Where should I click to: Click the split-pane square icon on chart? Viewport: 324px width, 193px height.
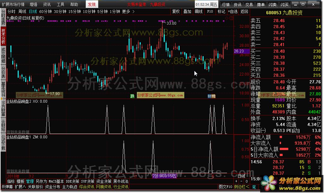231,18
